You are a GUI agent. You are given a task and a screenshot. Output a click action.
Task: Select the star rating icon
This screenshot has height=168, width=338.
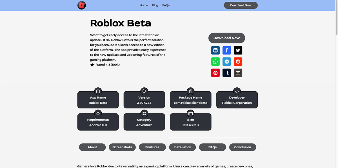[x=92, y=64]
